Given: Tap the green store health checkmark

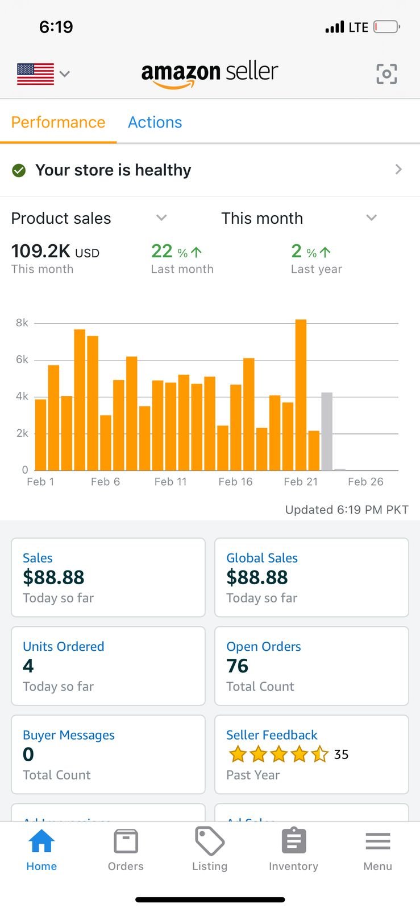Looking at the screenshot, I should pos(19,170).
